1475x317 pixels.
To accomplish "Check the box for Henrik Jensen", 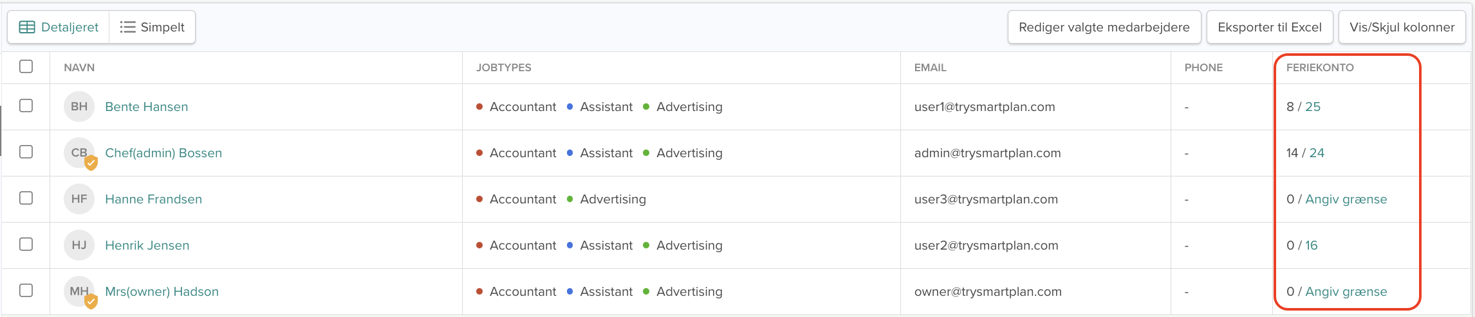I will 26,244.
